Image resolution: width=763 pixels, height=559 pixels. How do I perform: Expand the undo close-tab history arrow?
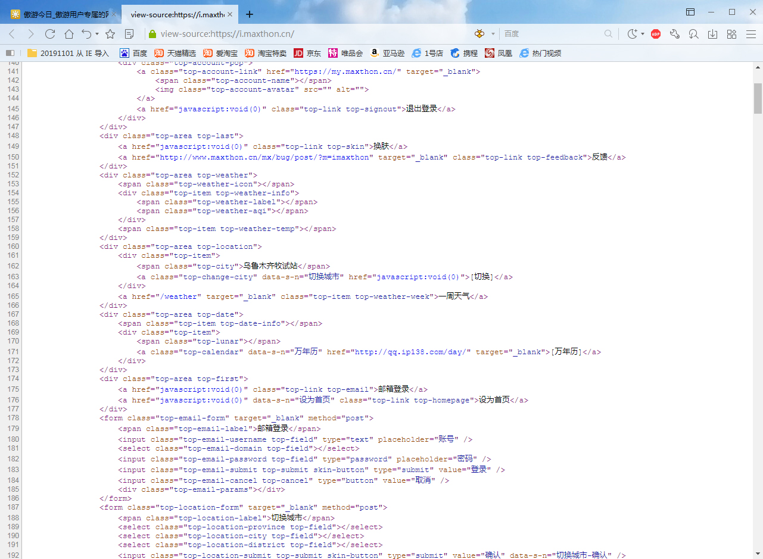pos(96,34)
